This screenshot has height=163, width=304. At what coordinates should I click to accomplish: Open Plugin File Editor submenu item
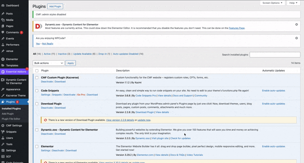11,119
